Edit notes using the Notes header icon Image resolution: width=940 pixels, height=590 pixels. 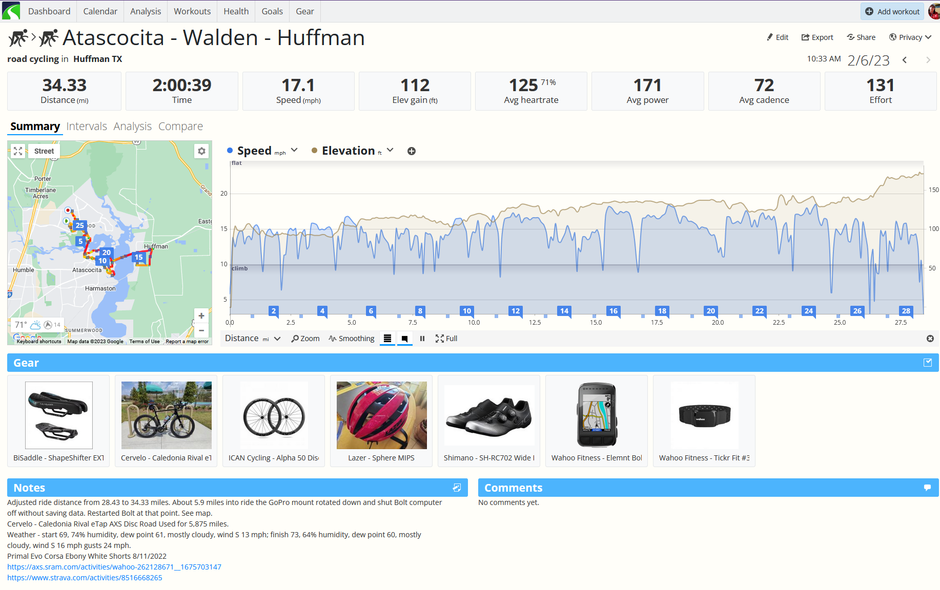pos(457,488)
